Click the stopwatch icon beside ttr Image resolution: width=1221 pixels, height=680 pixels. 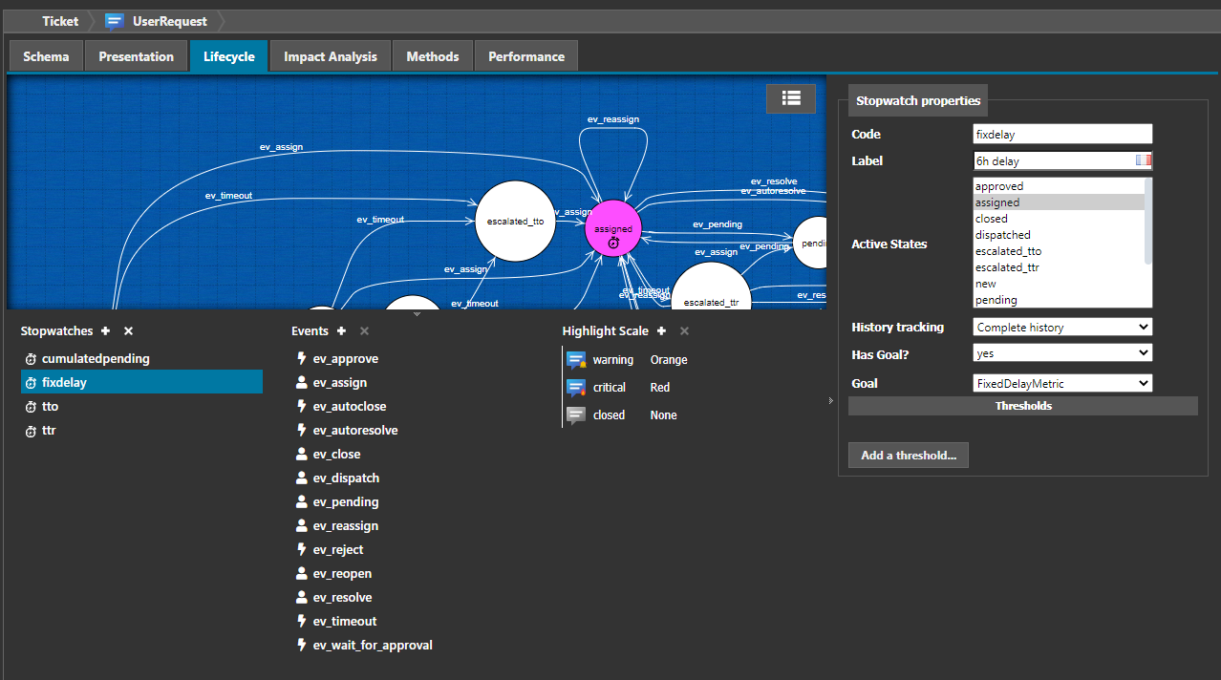31,431
